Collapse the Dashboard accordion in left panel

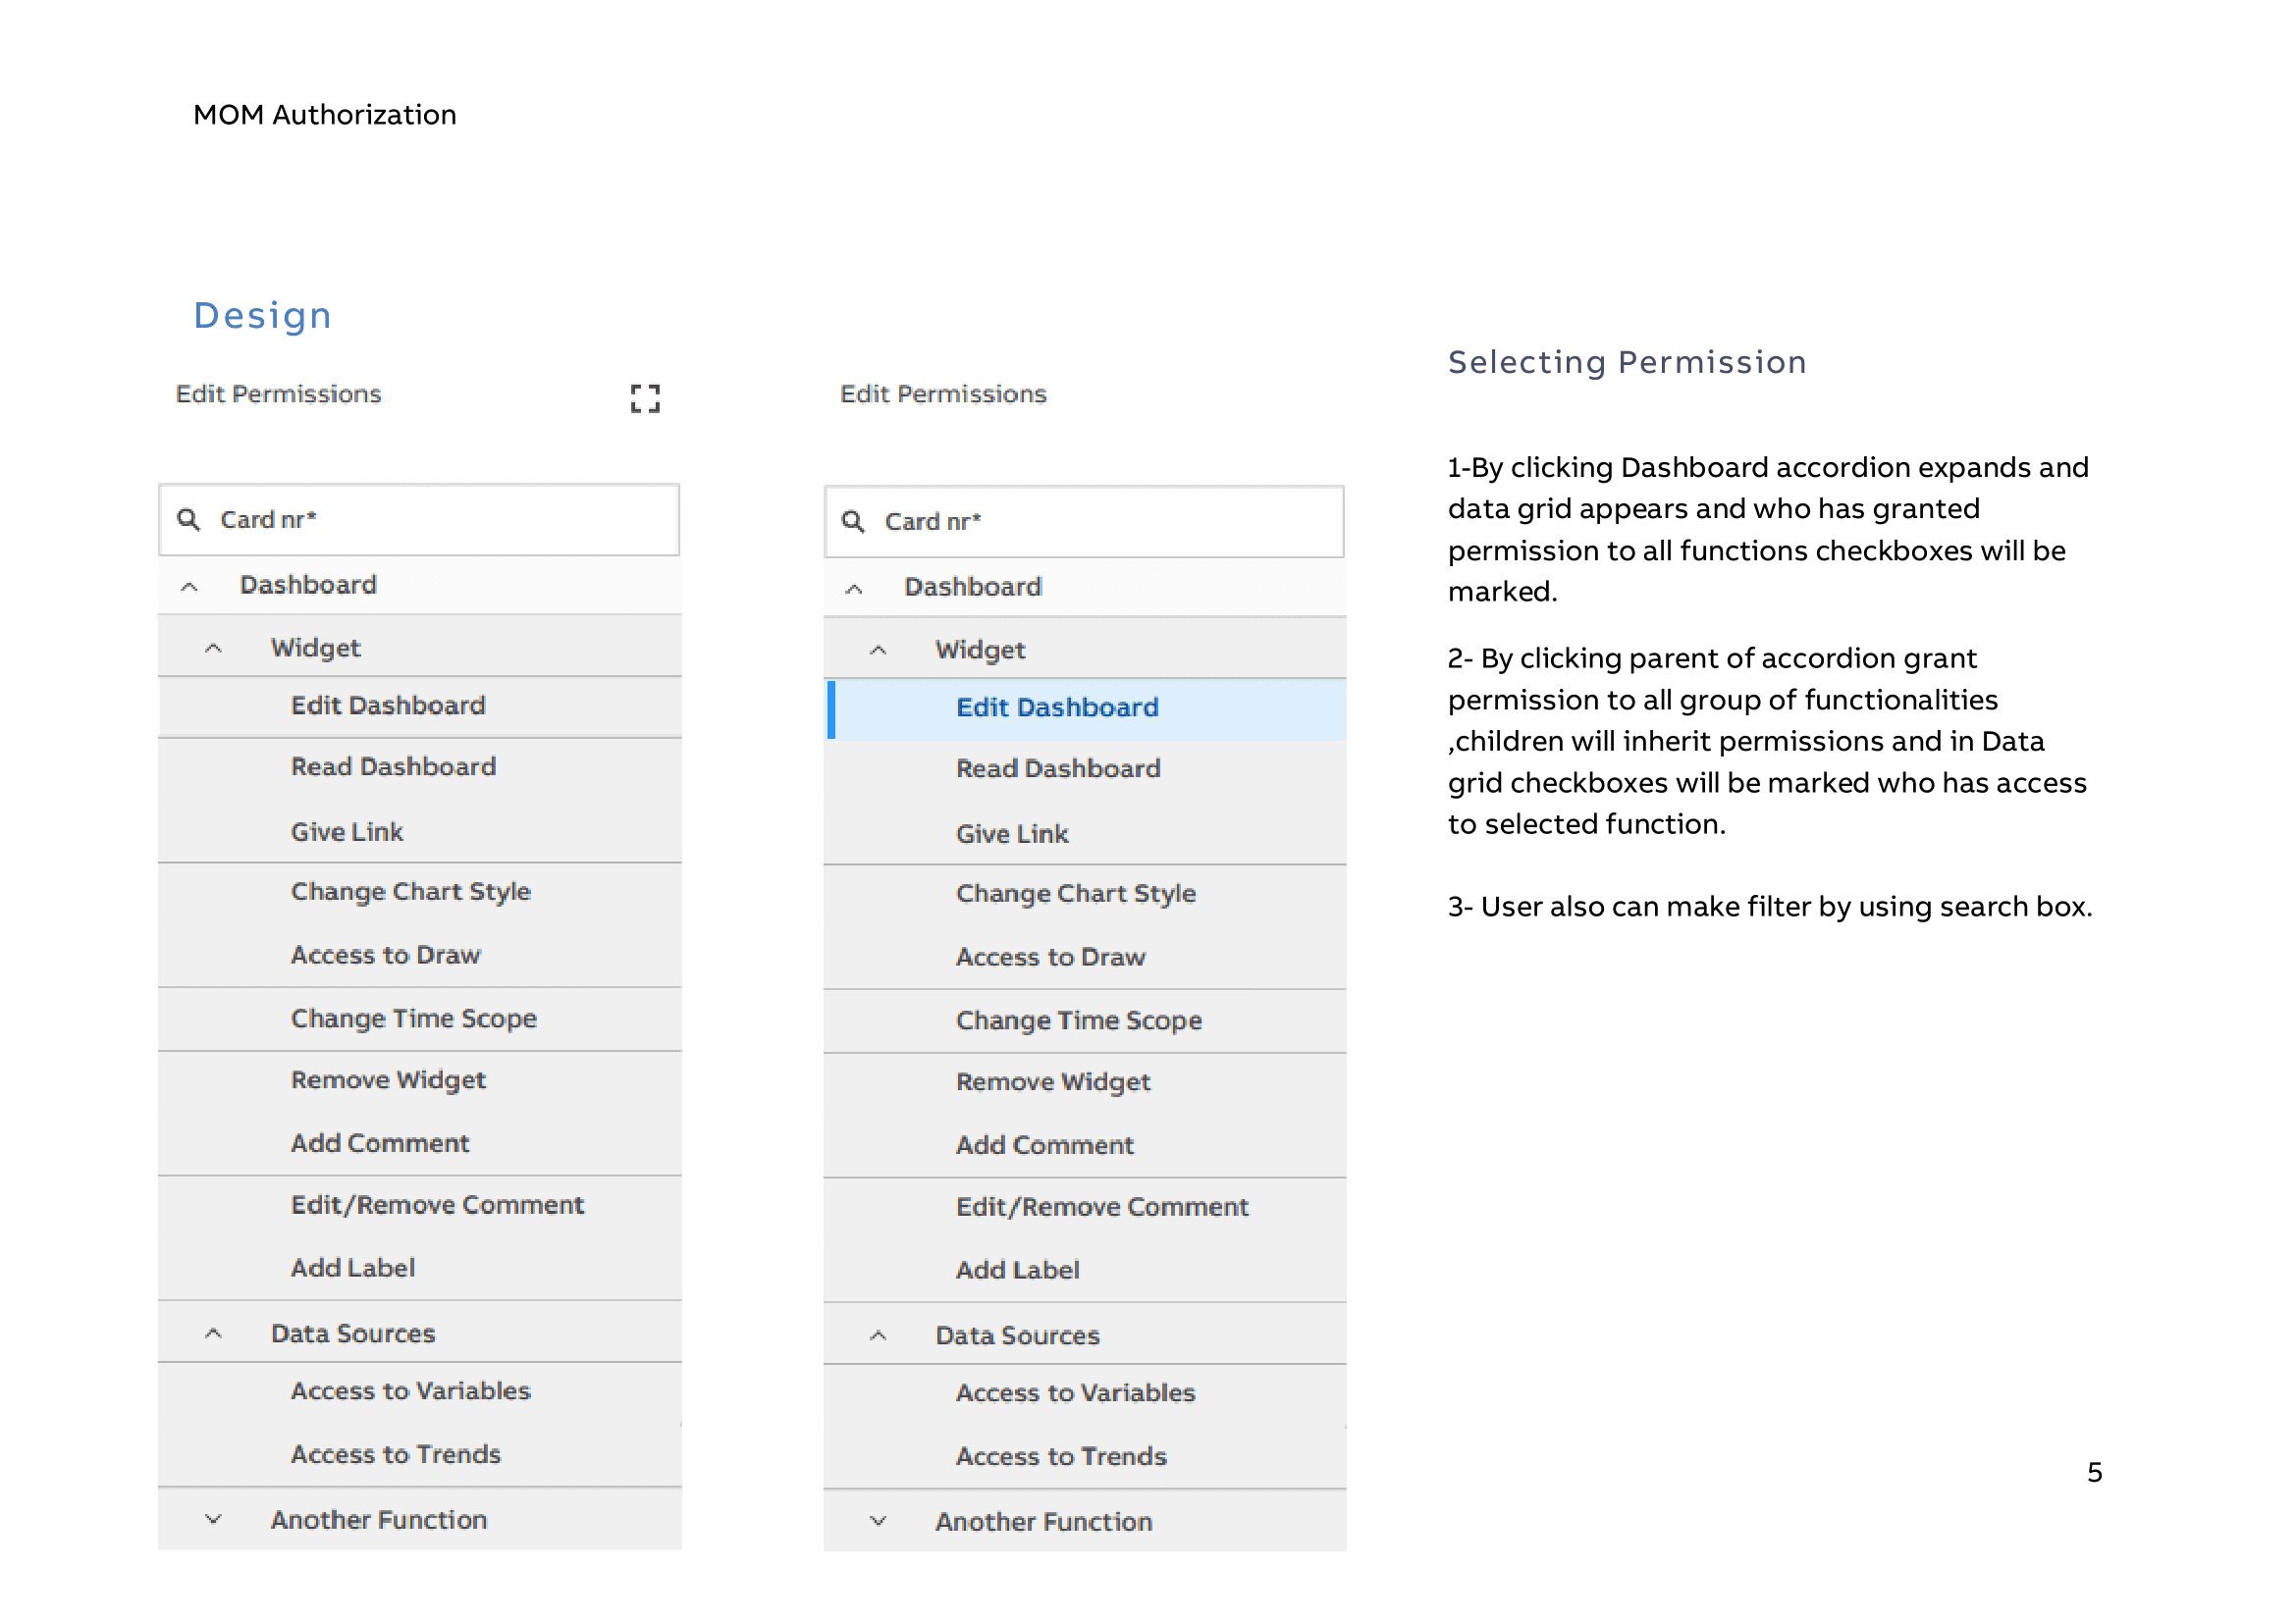pos(189,587)
